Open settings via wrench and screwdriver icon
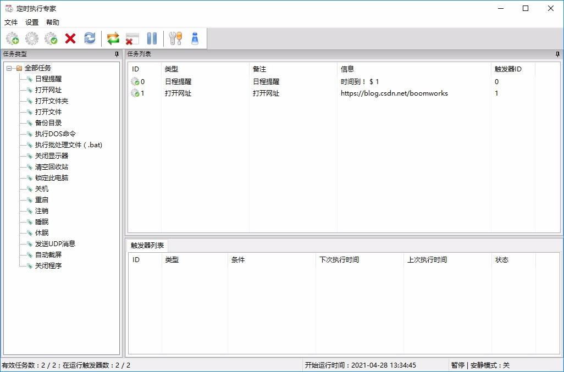The image size is (564, 372). (x=175, y=38)
